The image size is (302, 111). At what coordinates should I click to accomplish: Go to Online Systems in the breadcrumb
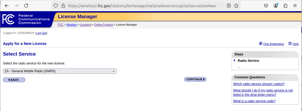pos(104,25)
